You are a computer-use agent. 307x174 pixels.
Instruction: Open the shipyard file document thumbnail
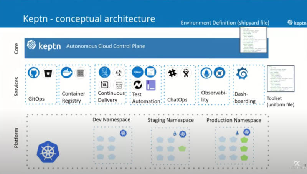[x=254, y=40]
